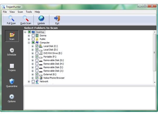
Task: Click the Exit door icon
Action: (x=57, y=18)
